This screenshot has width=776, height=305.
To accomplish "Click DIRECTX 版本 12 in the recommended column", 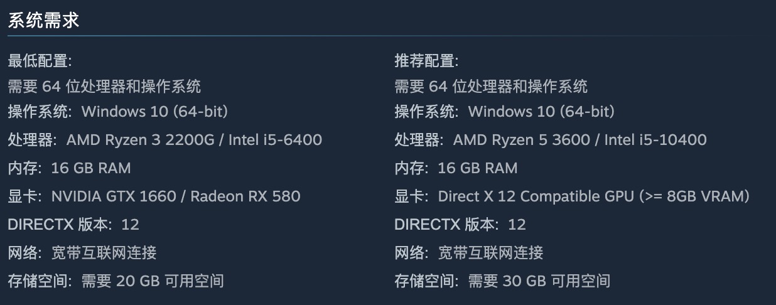I will click(460, 224).
